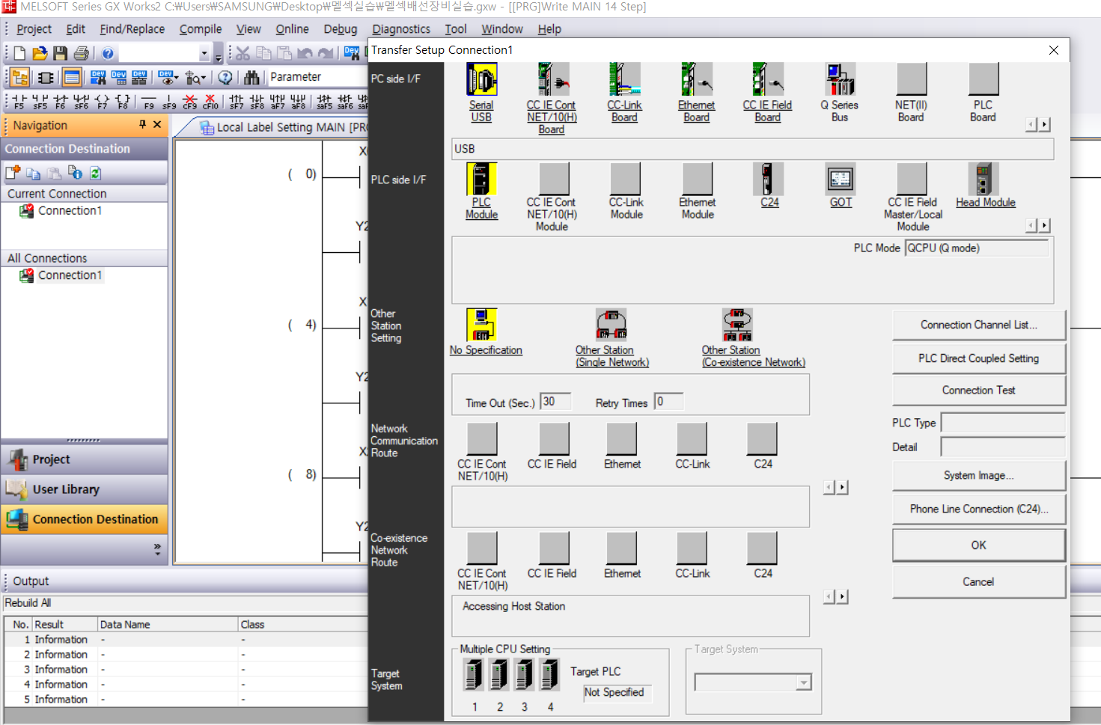The height and width of the screenshot is (725, 1101).
Task: Select Connection1 under All Connections
Action: [70, 275]
